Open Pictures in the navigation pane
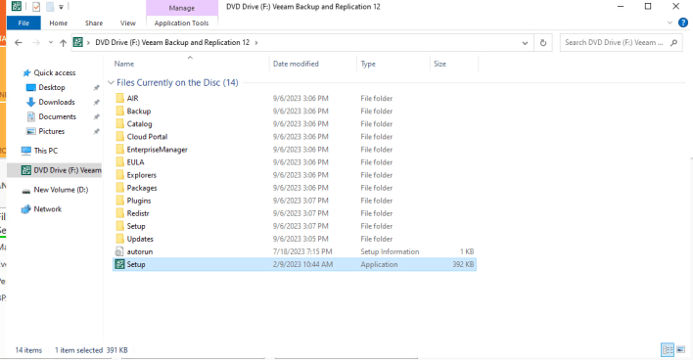This screenshot has width=693, height=360. point(51,131)
